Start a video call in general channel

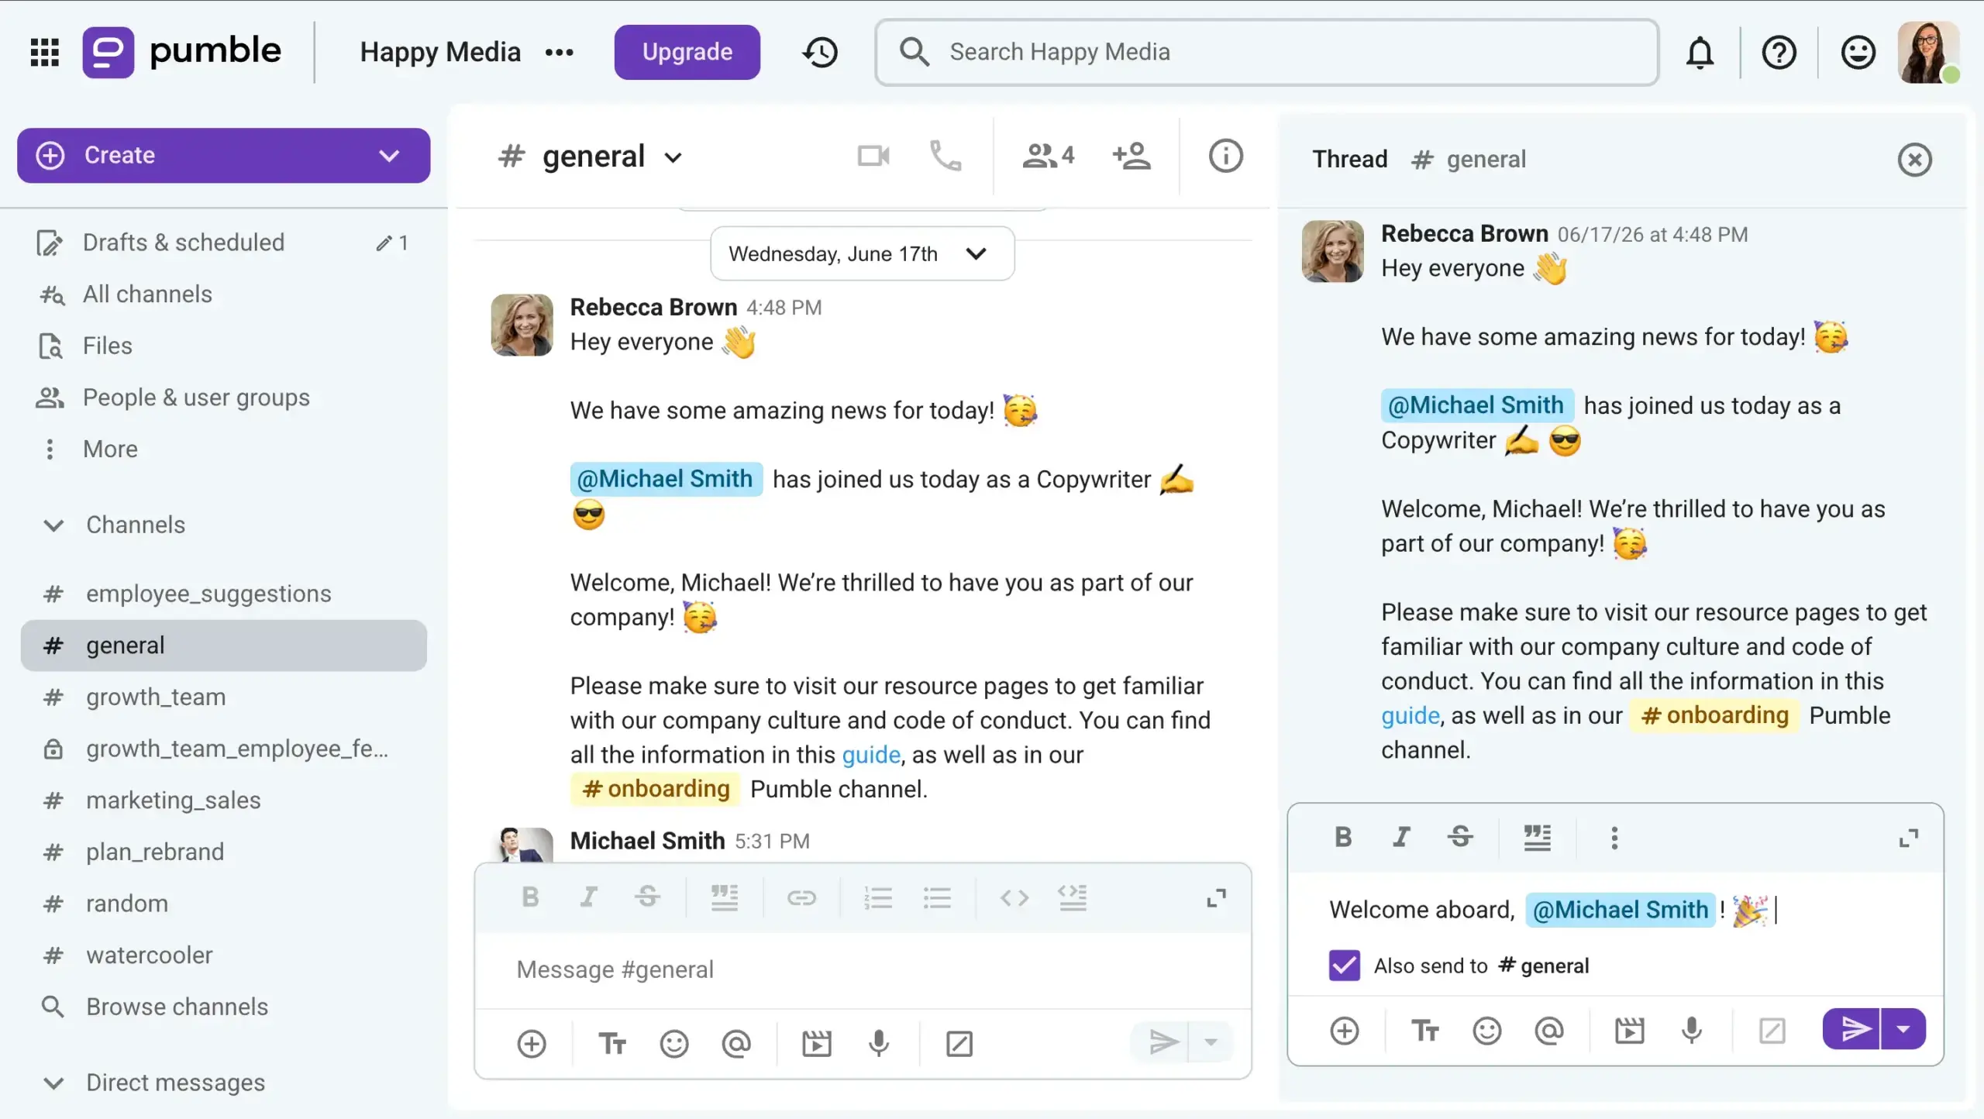[x=873, y=157]
